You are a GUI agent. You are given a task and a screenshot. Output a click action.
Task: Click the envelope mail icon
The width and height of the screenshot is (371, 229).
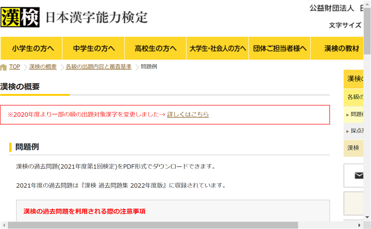click(359, 175)
